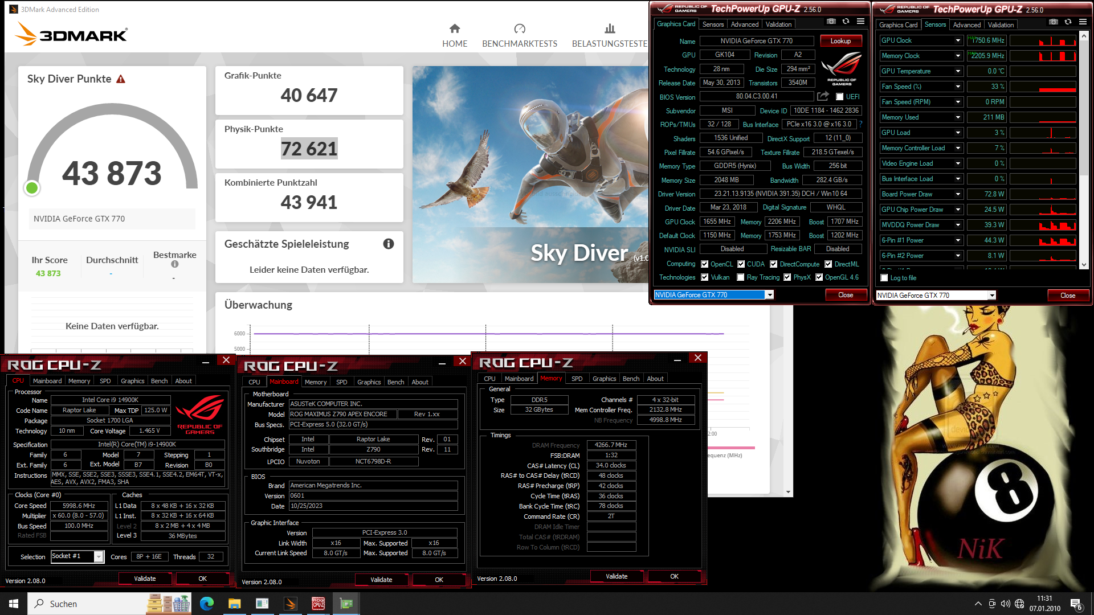Click the Sky Diver score gauge indicator dot
1094x615 pixels.
(x=32, y=188)
